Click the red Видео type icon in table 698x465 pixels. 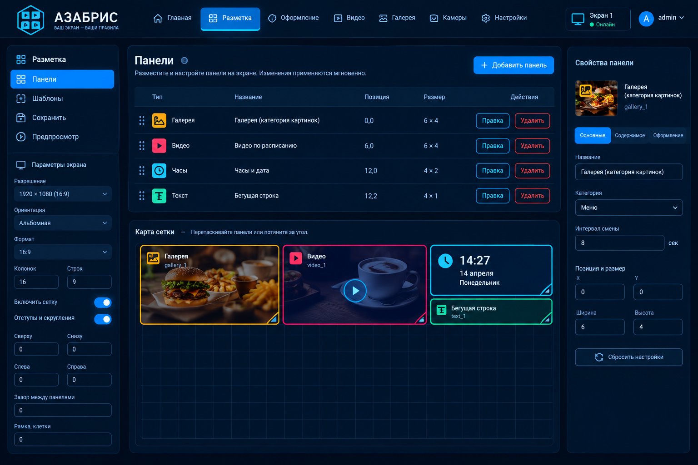[159, 146]
